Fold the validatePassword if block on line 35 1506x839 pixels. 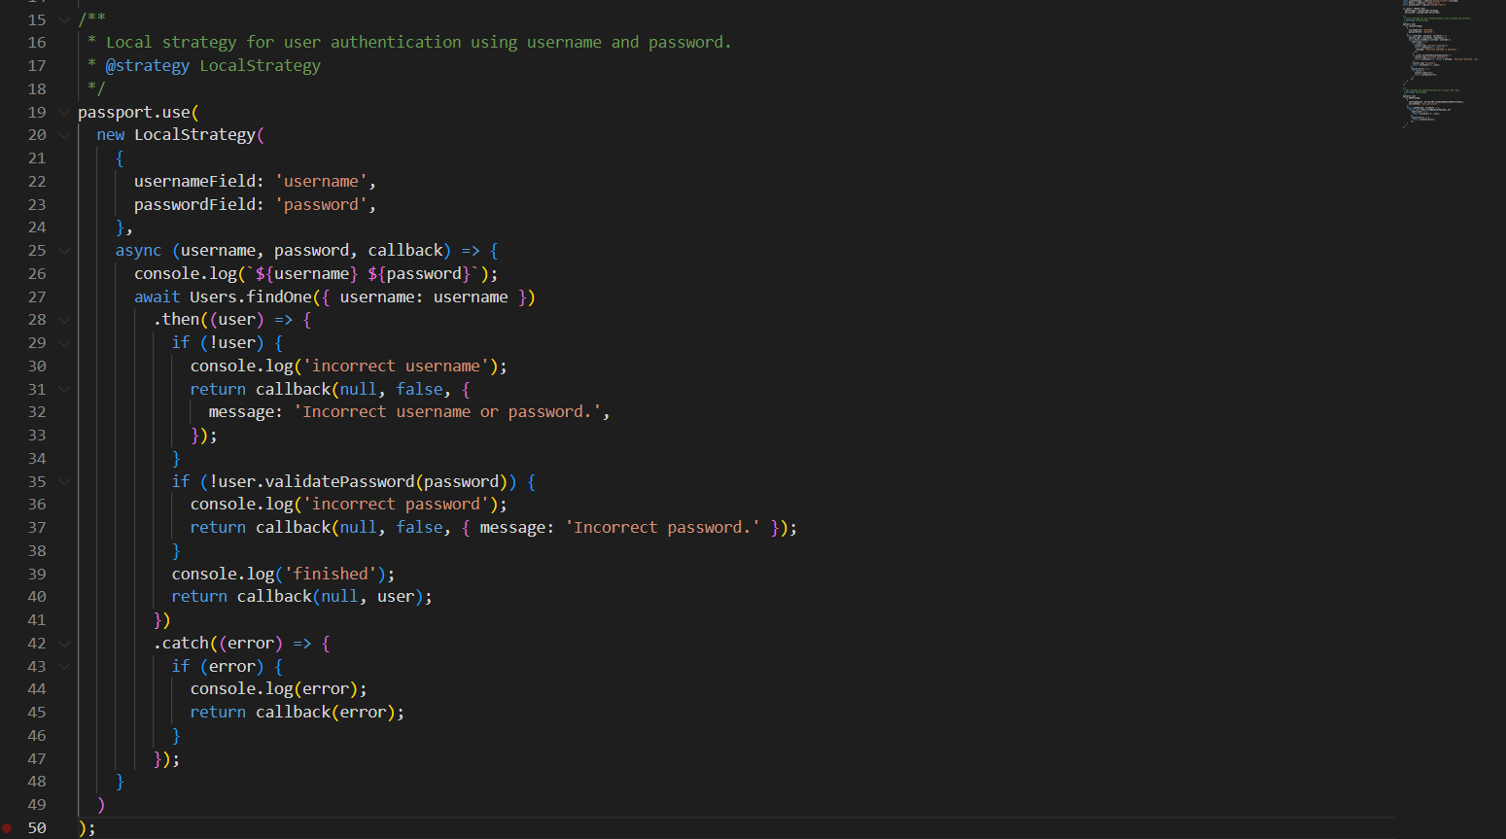click(64, 481)
